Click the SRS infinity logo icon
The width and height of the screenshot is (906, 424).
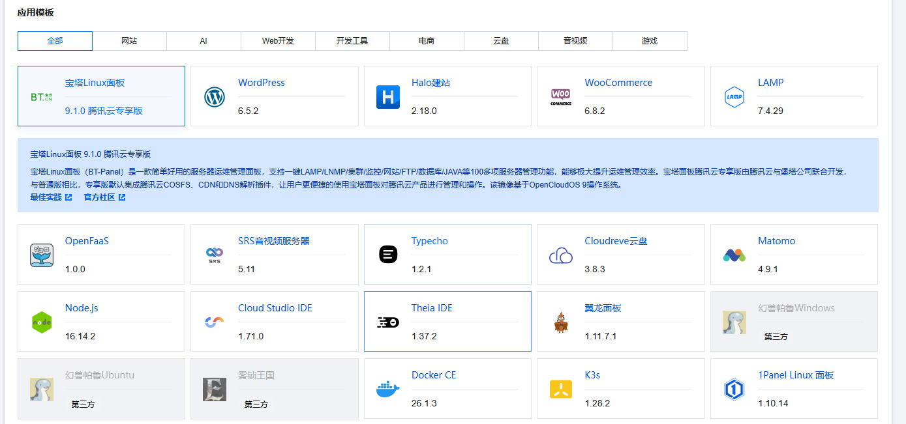pyautogui.click(x=215, y=255)
